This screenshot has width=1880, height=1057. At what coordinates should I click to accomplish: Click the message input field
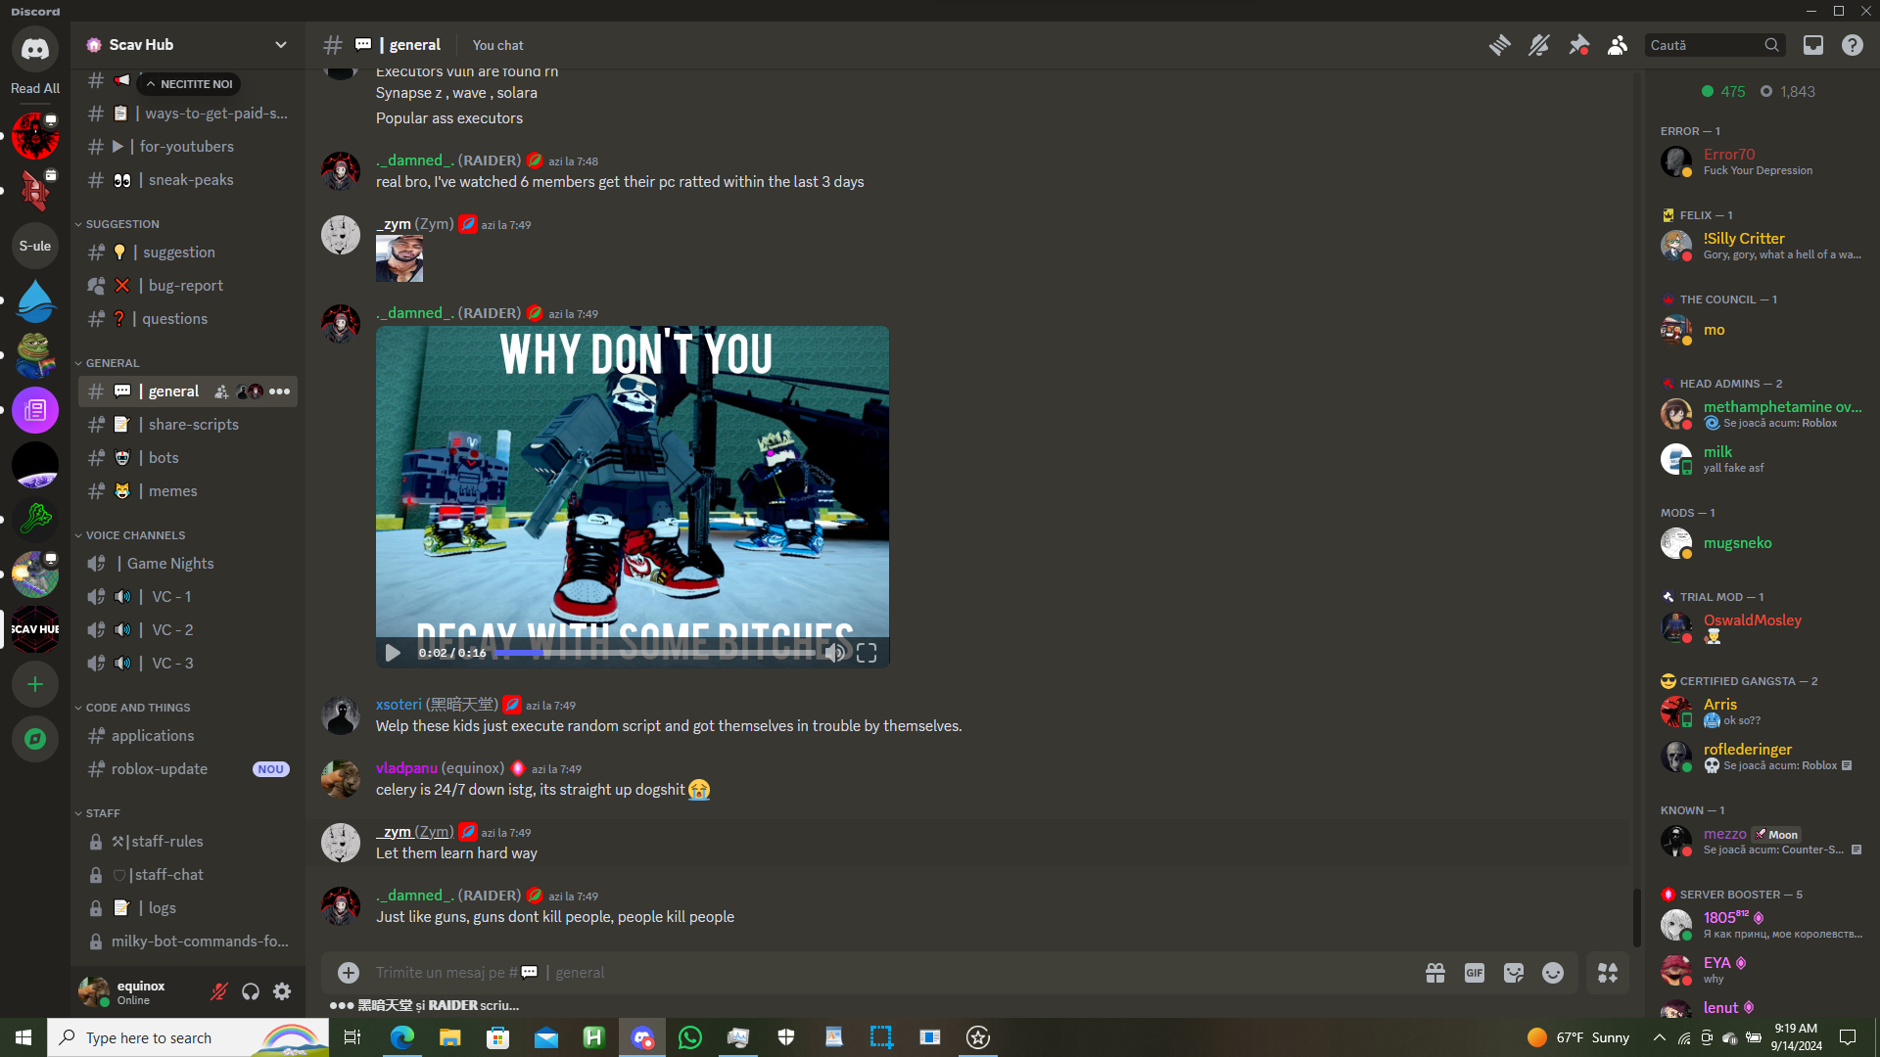tap(881, 973)
